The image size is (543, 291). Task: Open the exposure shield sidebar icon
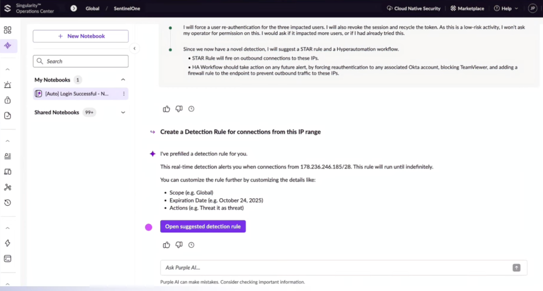point(7,100)
